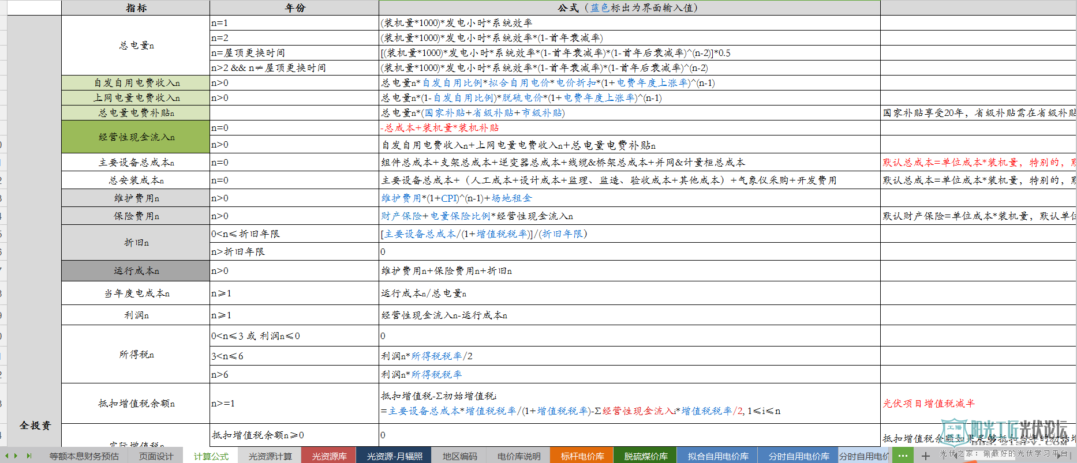Switch to the 光资源计算 sheet tab

pyautogui.click(x=270, y=456)
